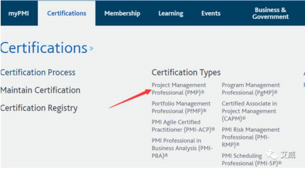This screenshot has height=169, width=305.
Task: Open Portfolio Management Professional (PfMP) link
Action: (181, 107)
